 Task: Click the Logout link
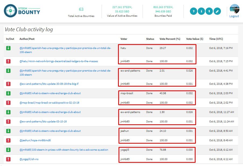[x=234, y=16]
